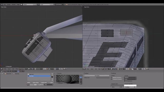Open the Object properties tab icon
The image size is (164, 92).
click(x=11, y=71)
